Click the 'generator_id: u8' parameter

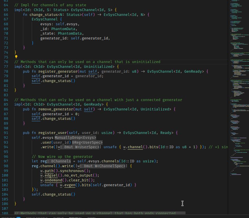click(x=119, y=71)
